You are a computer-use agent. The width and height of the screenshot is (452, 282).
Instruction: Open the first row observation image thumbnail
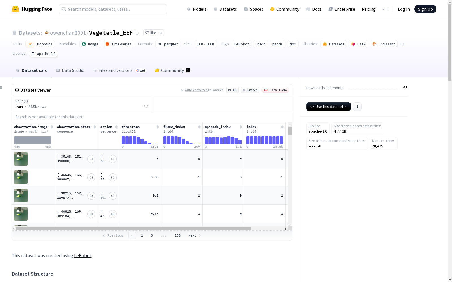click(x=21, y=159)
